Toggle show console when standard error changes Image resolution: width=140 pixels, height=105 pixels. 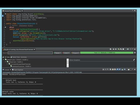click(120, 69)
